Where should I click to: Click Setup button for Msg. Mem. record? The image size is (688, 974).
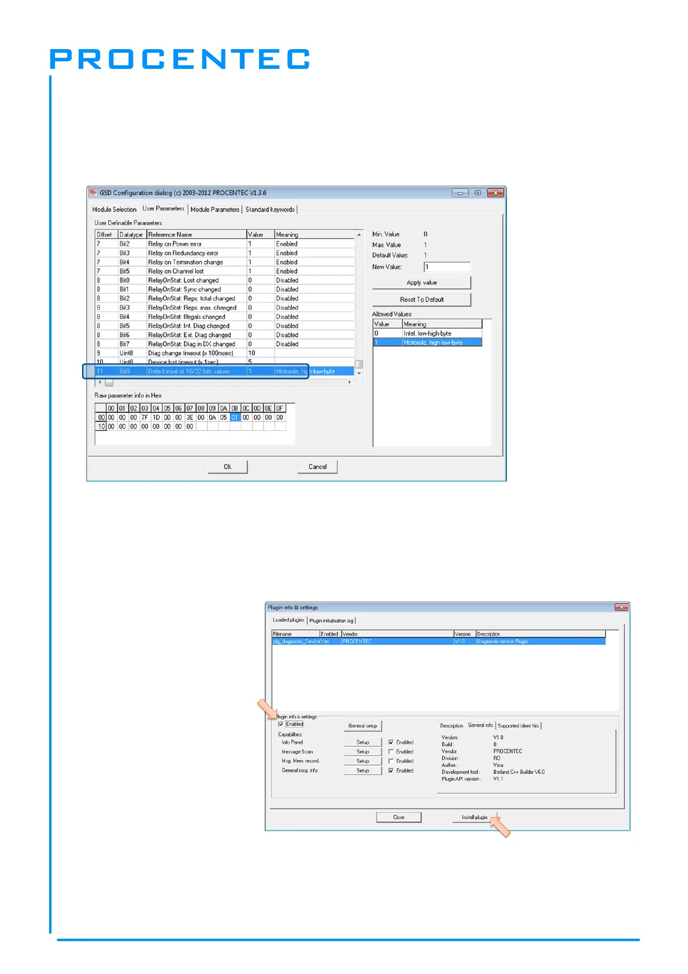(x=363, y=761)
